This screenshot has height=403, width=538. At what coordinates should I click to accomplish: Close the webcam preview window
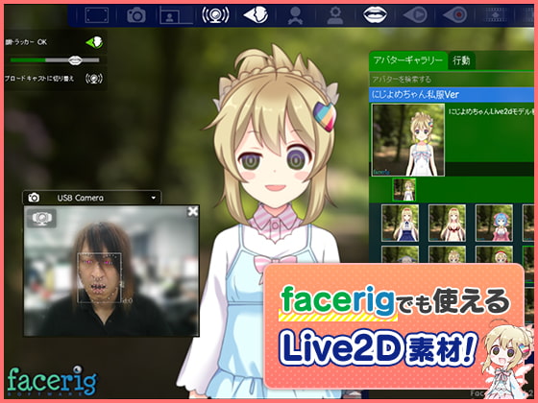pos(193,211)
